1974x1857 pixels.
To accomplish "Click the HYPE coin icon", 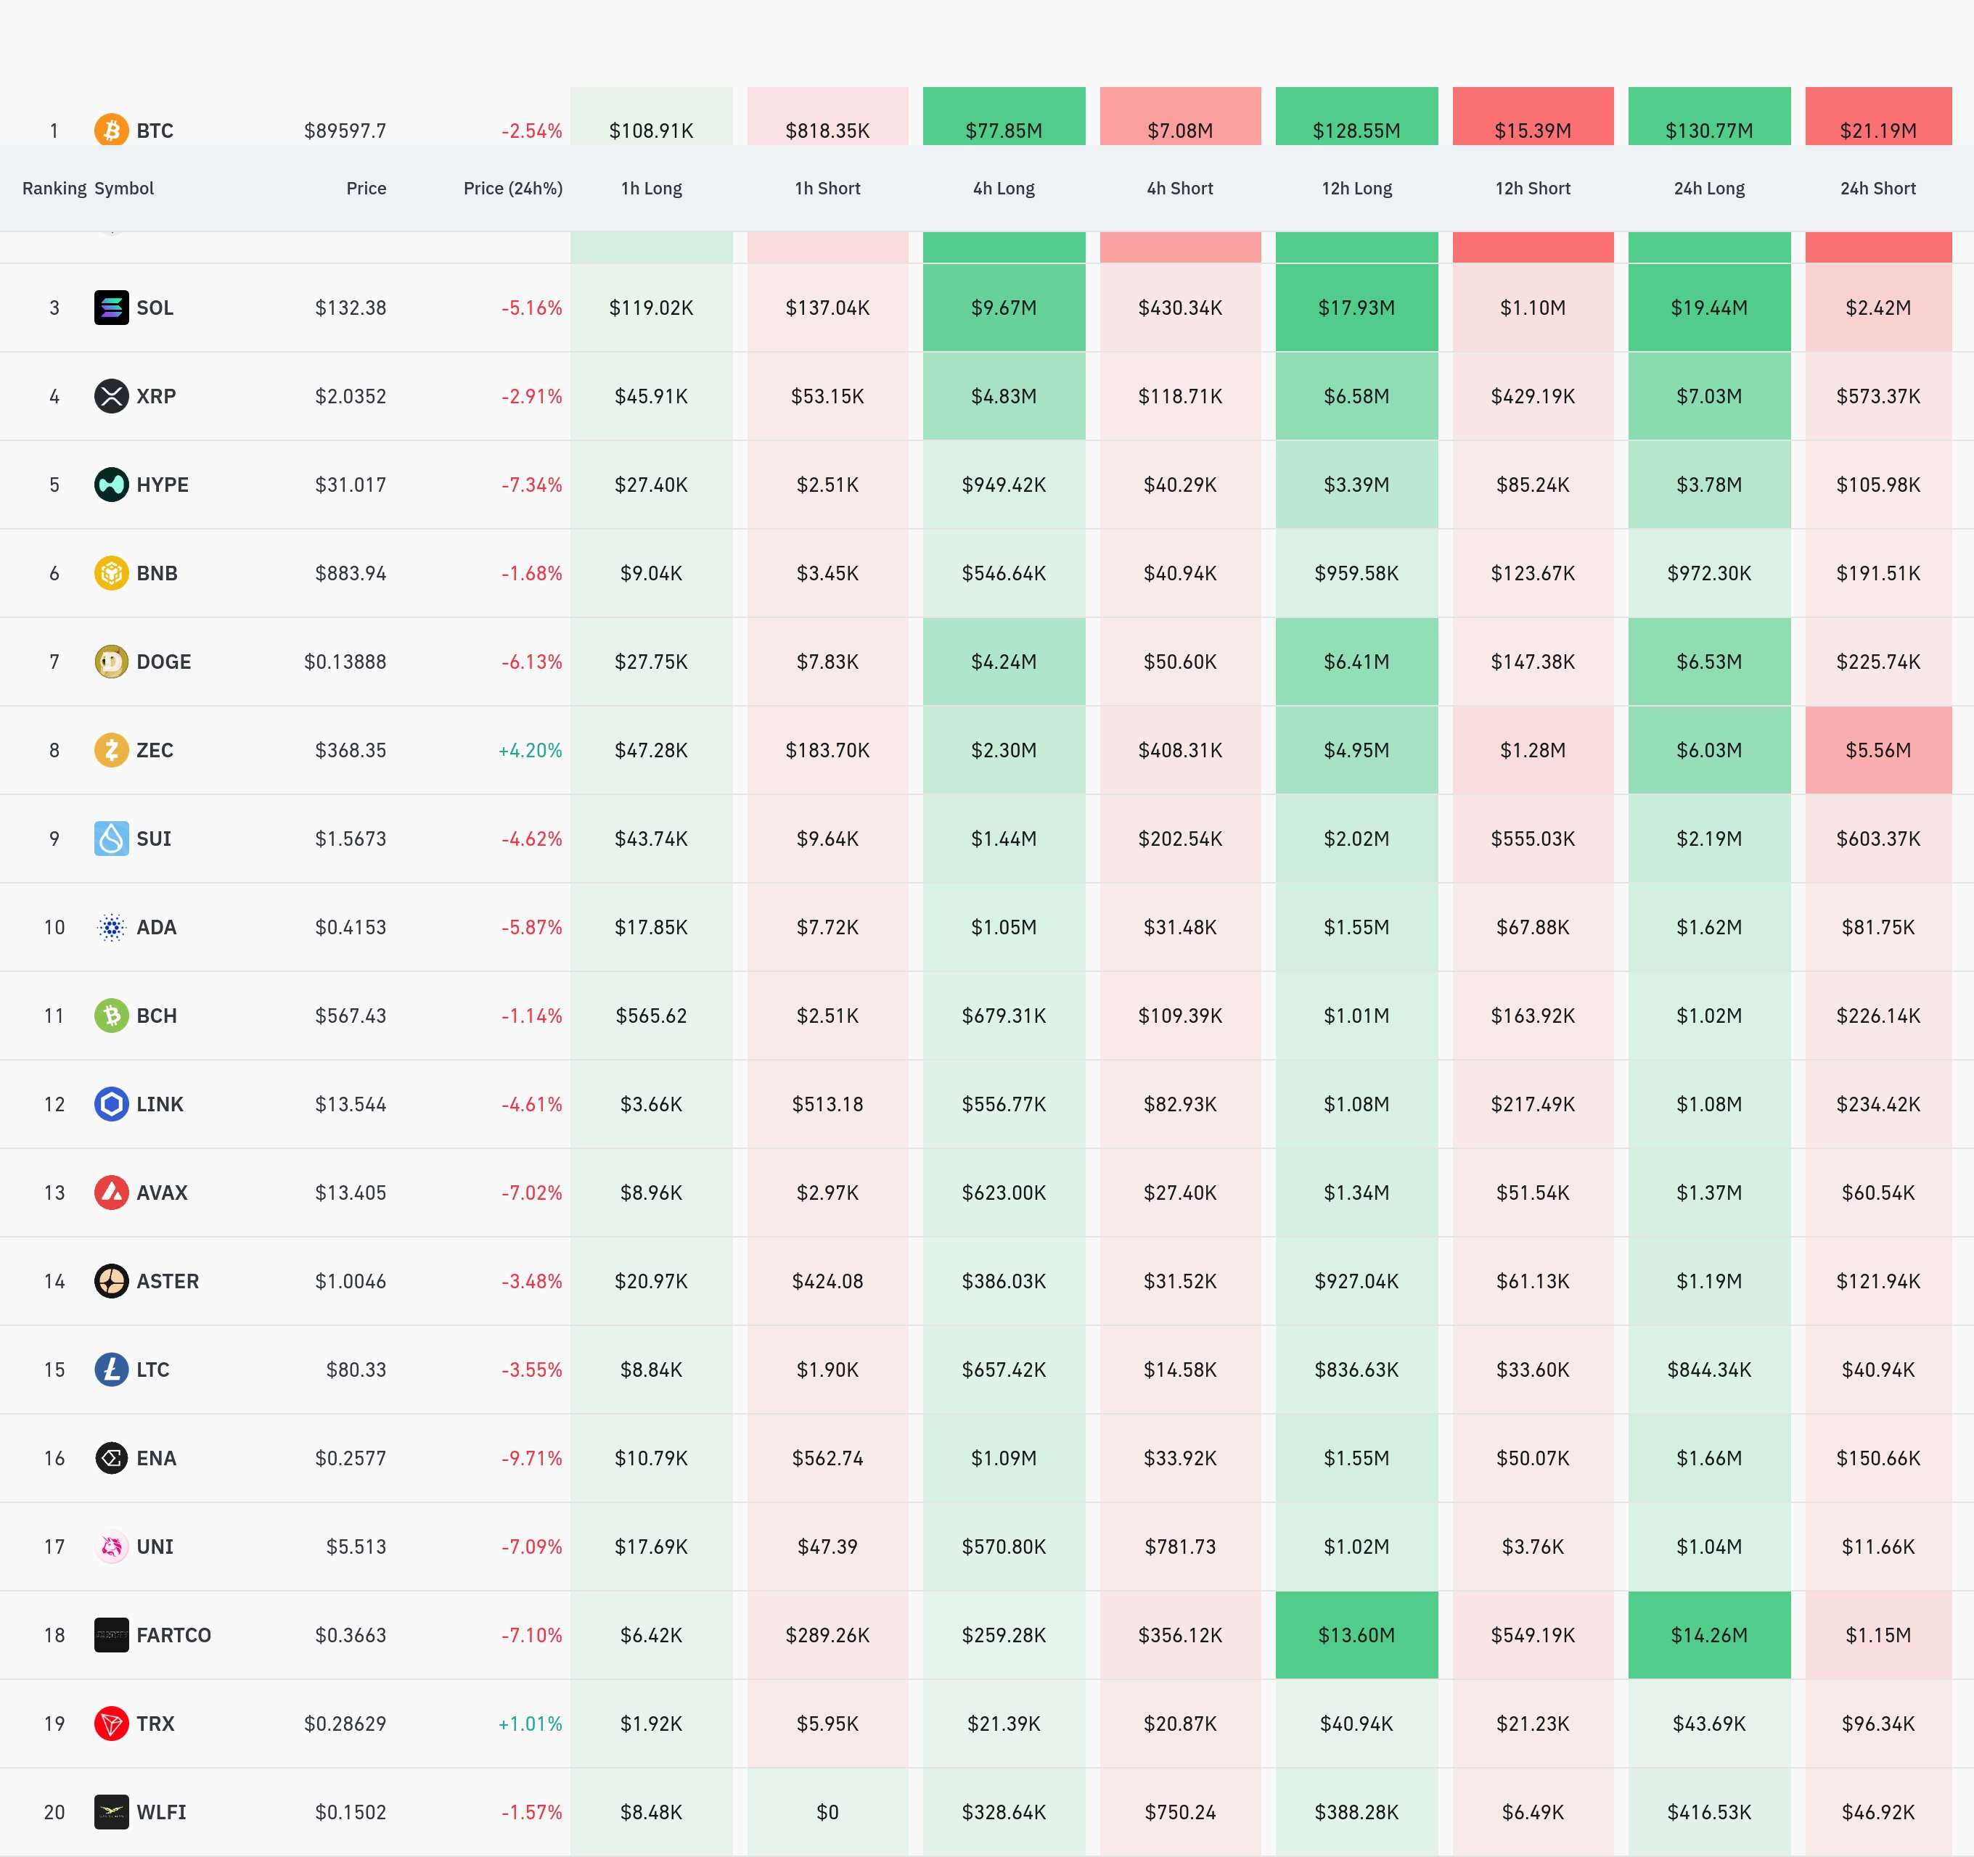I will [x=111, y=485].
